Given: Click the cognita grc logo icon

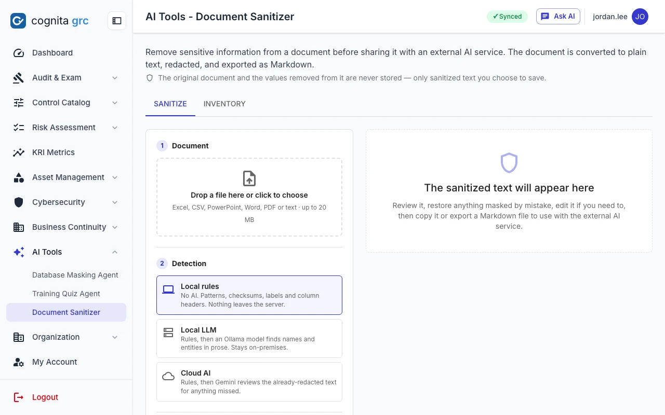Looking at the screenshot, I should pyautogui.click(x=18, y=21).
